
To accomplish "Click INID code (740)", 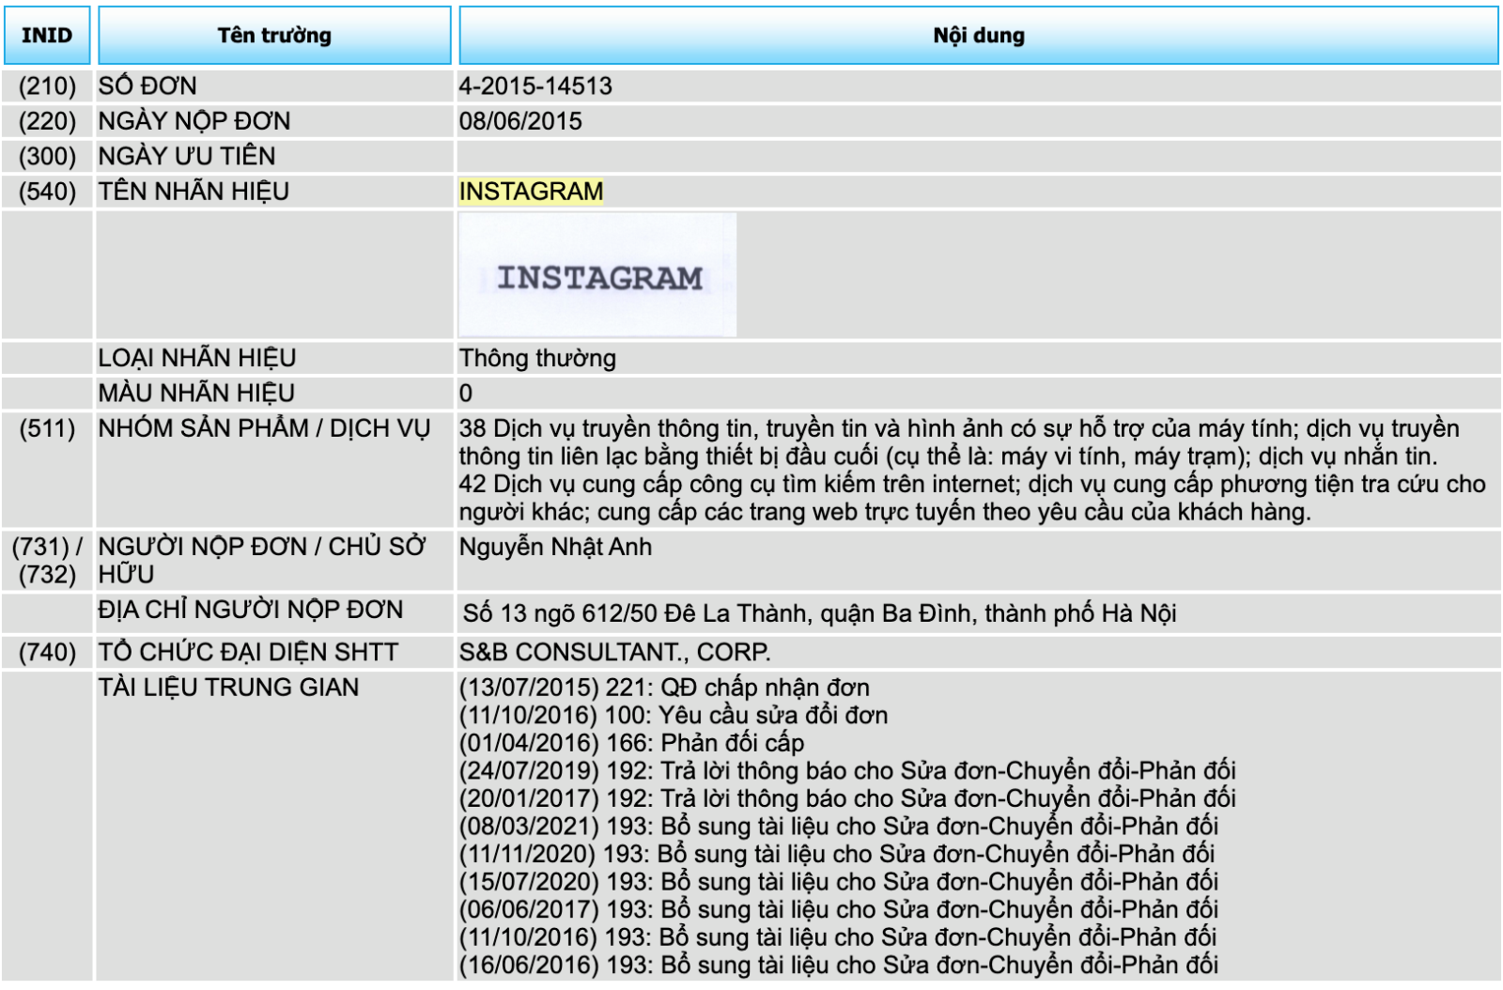I will coord(47,652).
